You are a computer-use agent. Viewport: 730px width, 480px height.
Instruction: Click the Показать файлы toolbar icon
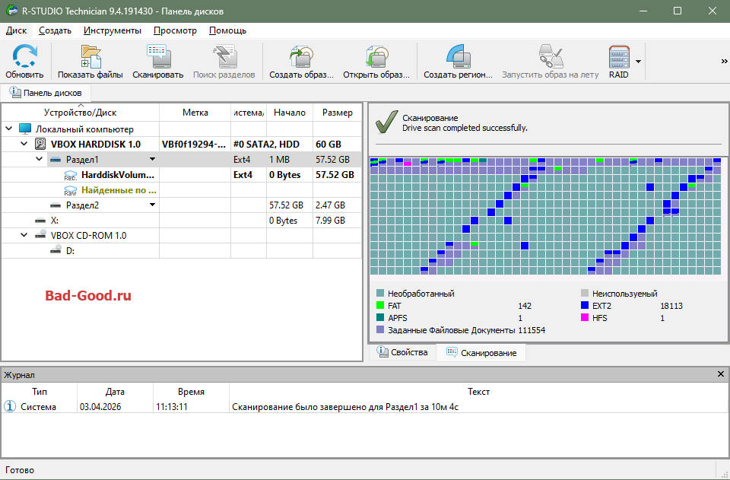(x=90, y=58)
